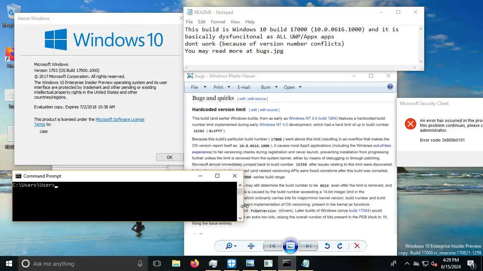Show hidden system tray icons
Screen dimensions: 483x271
point(407,263)
